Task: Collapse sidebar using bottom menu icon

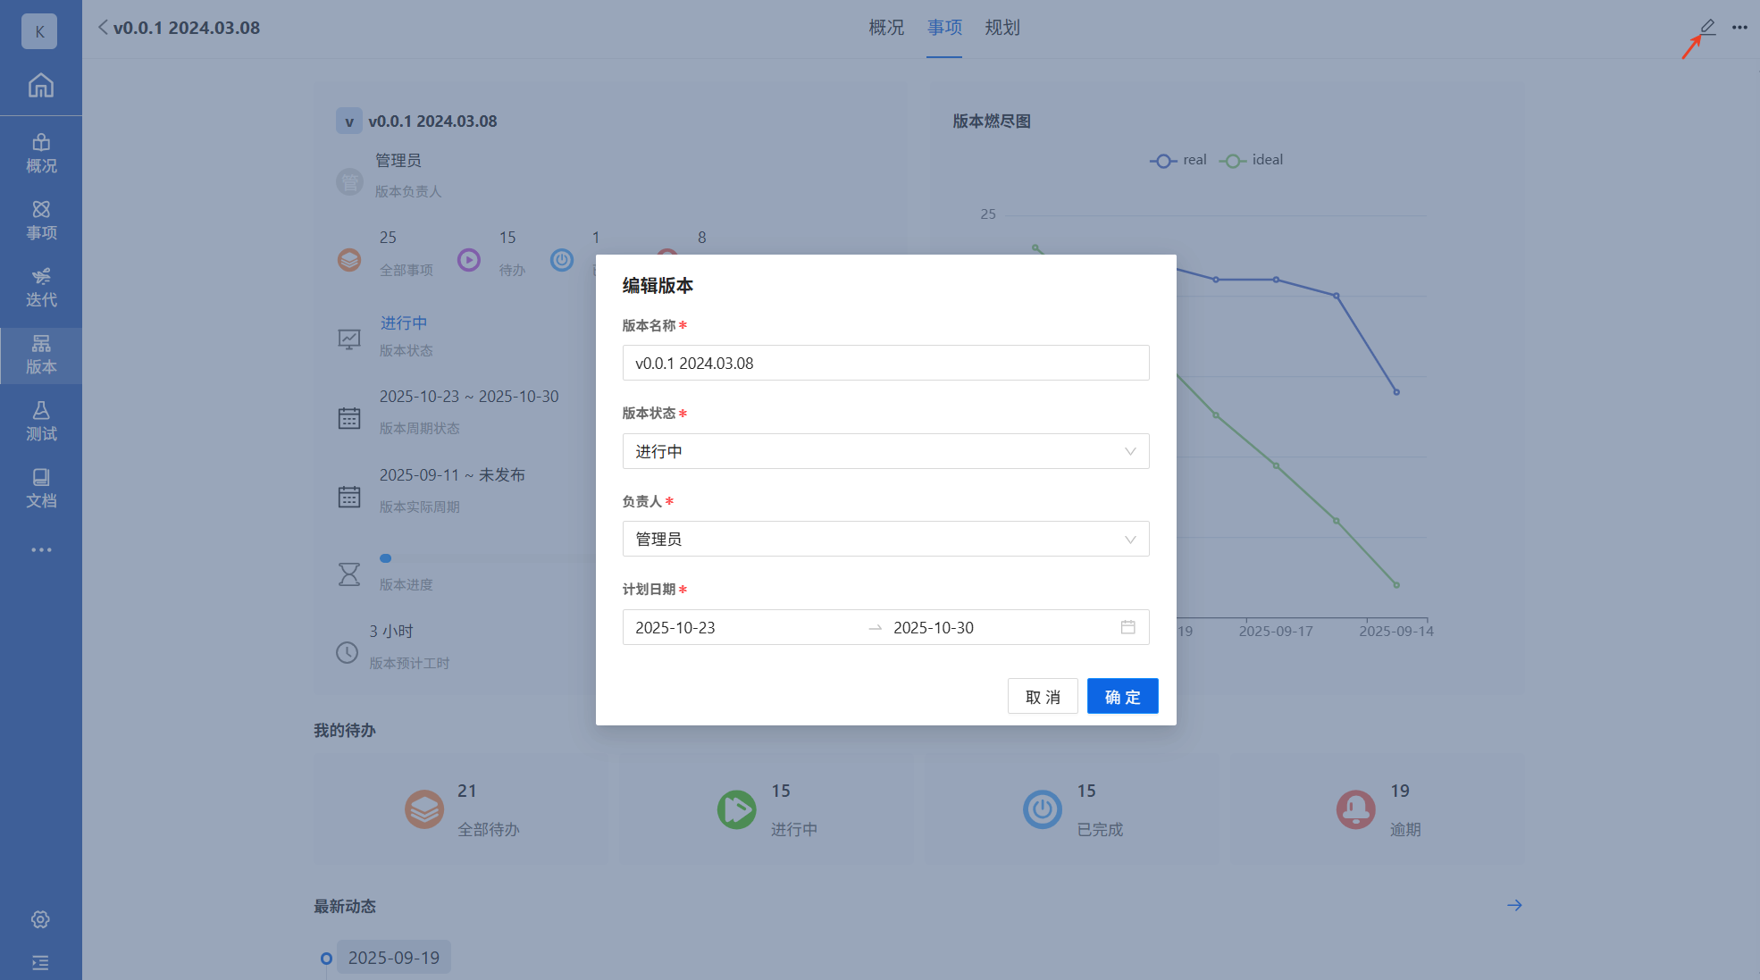Action: pos(40,962)
